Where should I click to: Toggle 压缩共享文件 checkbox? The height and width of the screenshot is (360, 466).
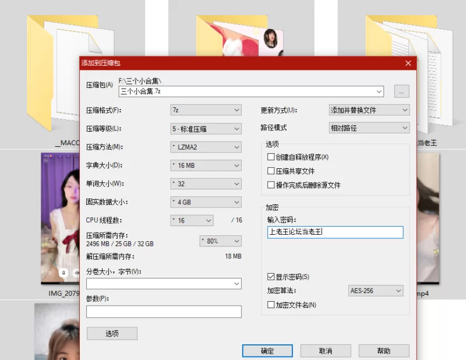271,171
